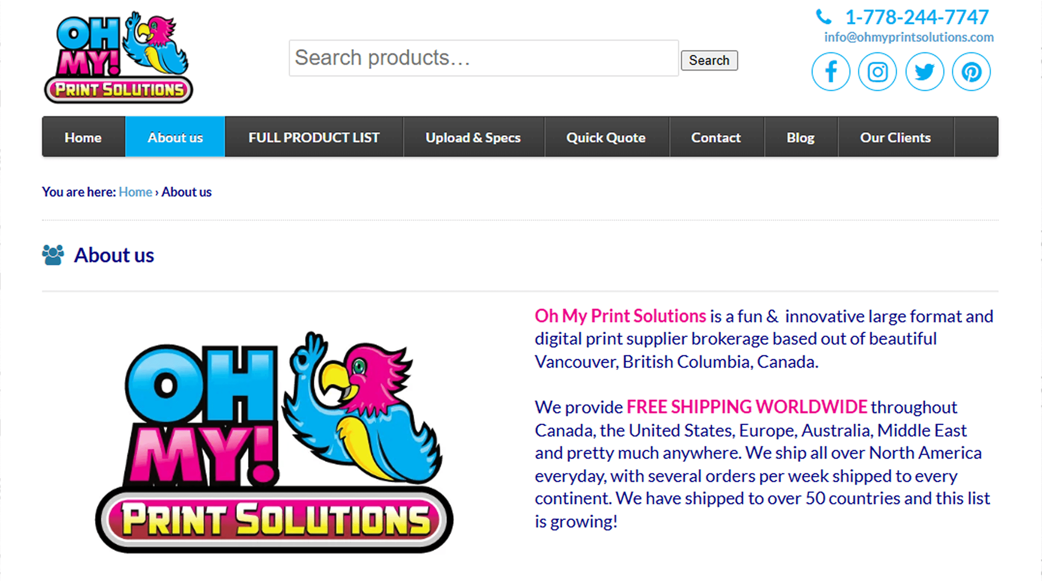
Task: Open the Twitter bird icon
Action: [924, 72]
